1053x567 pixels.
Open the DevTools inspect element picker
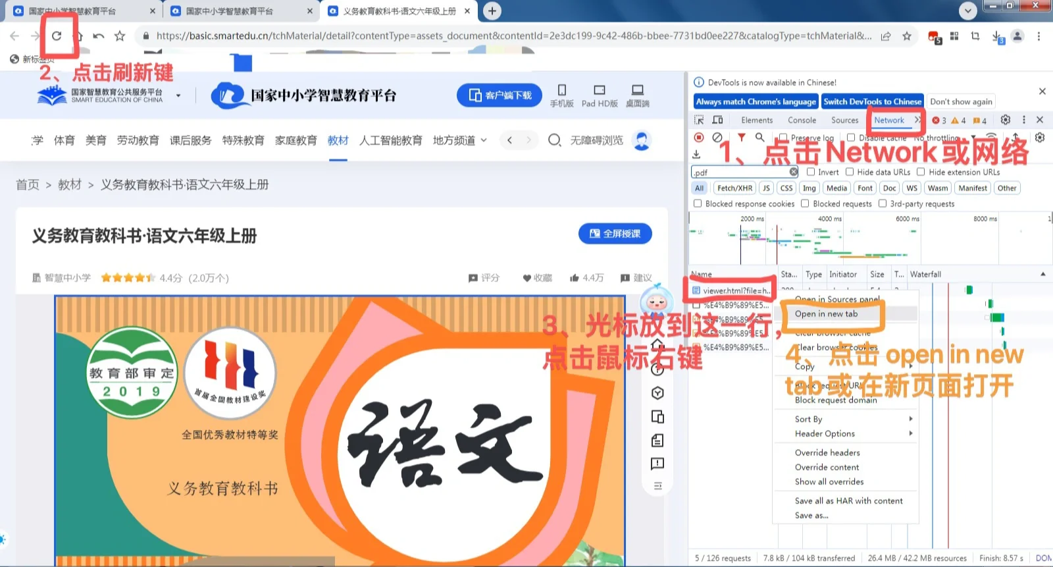coord(699,120)
